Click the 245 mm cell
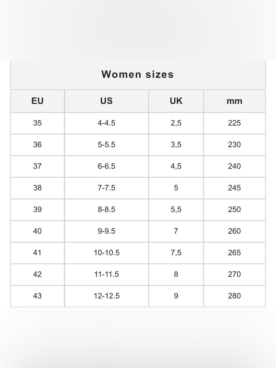 click(x=234, y=188)
